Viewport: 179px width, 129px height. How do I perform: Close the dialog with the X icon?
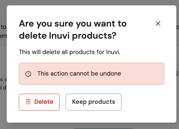(158, 24)
